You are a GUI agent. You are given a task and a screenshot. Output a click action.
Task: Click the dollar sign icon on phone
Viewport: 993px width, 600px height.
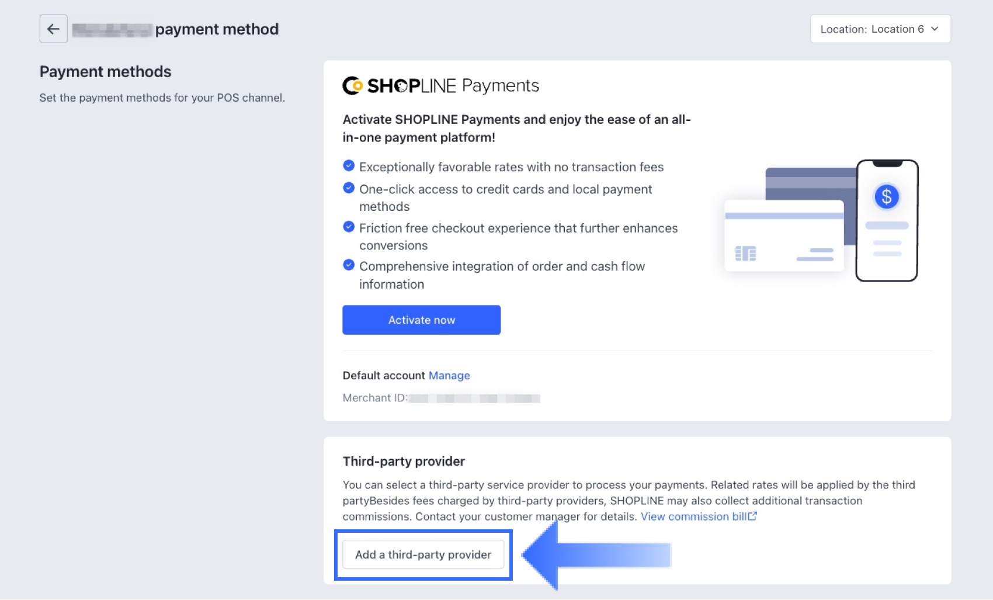tap(886, 197)
